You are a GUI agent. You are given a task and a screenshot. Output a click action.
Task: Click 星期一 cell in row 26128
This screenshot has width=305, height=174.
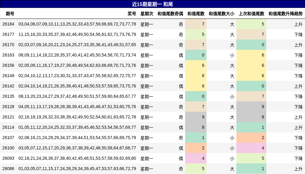[147, 107]
